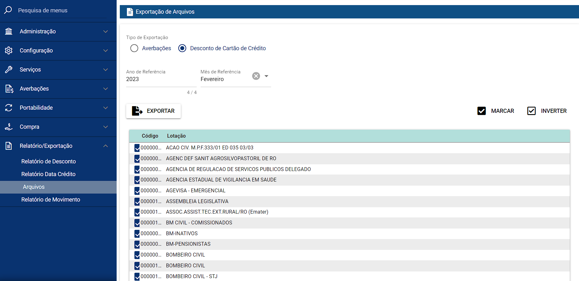
Task: Collapse the Relatório/Exportação menu chevron
Action: [106, 146]
